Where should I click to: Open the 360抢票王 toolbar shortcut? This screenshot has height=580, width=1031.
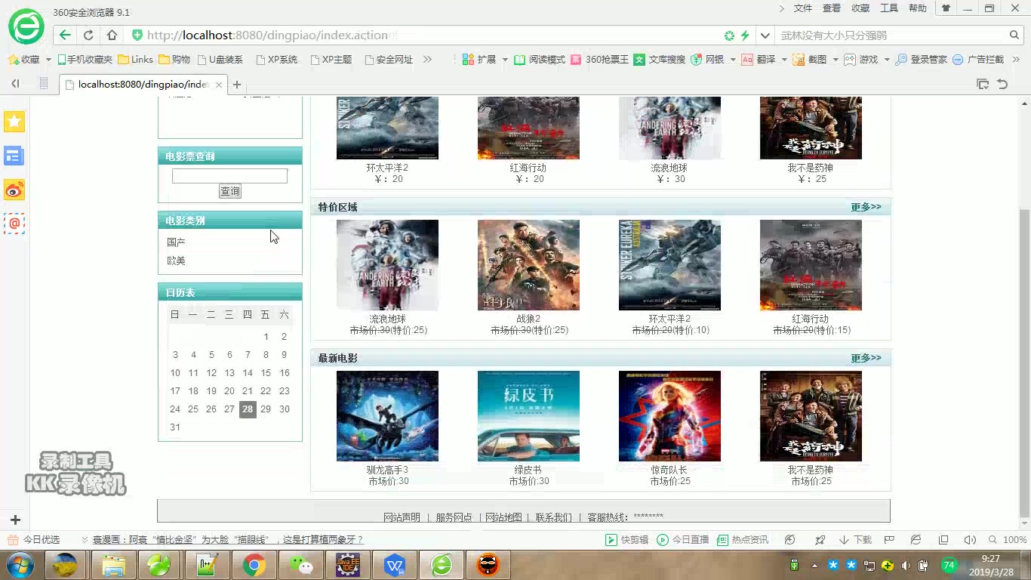pyautogui.click(x=600, y=59)
